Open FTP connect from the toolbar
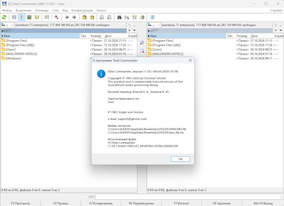This screenshot has width=284, height=206. [x=102, y=18]
